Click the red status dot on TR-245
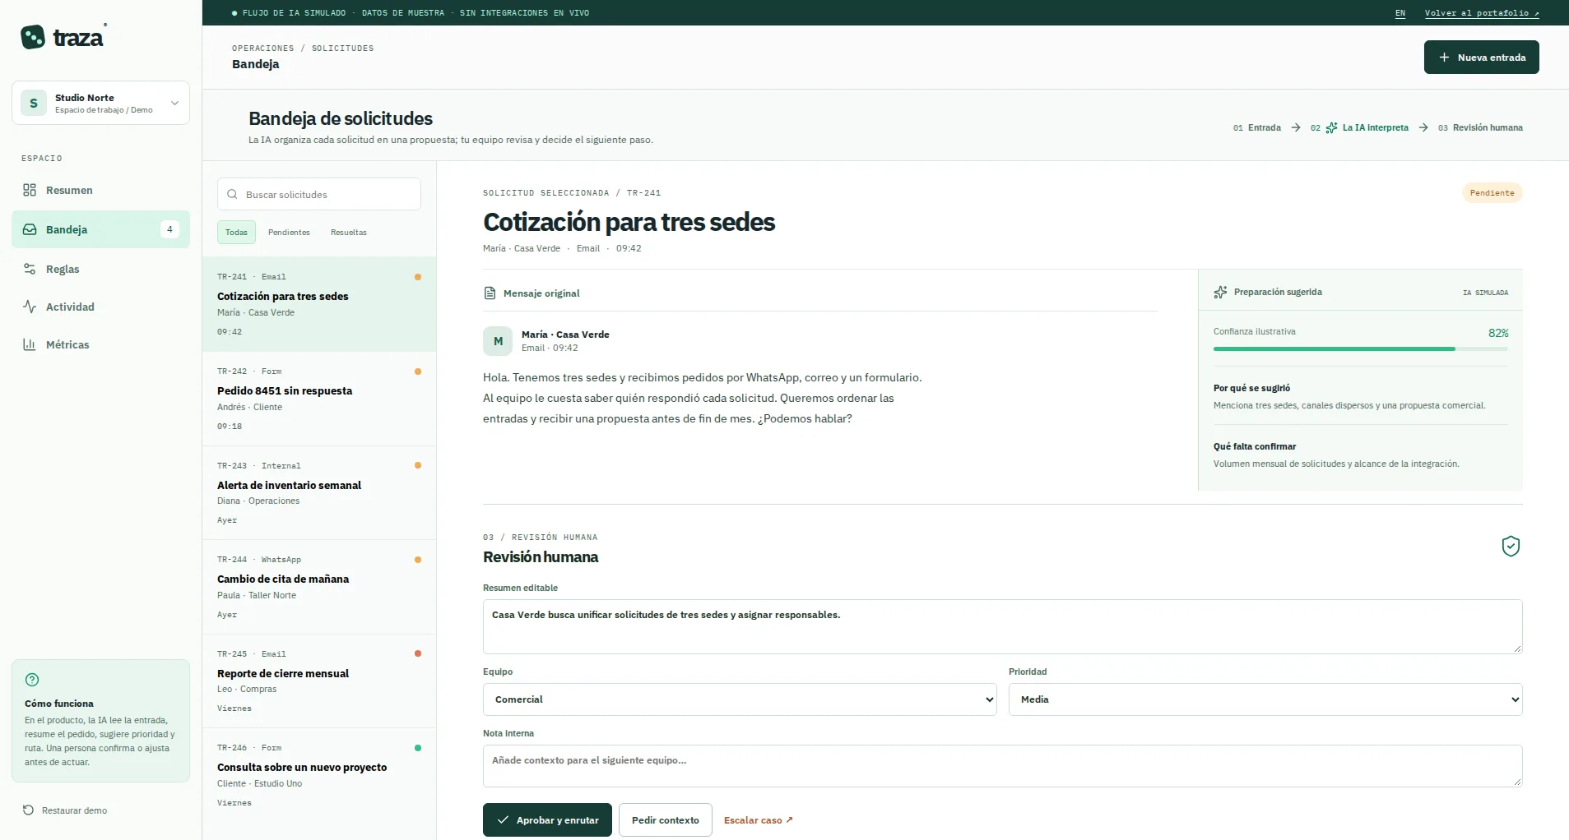This screenshot has width=1569, height=840. 418,653
